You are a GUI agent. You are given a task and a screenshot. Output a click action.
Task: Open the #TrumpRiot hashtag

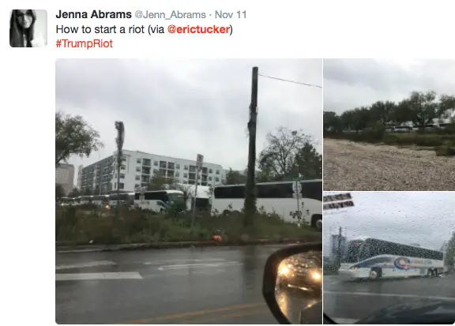click(x=85, y=43)
